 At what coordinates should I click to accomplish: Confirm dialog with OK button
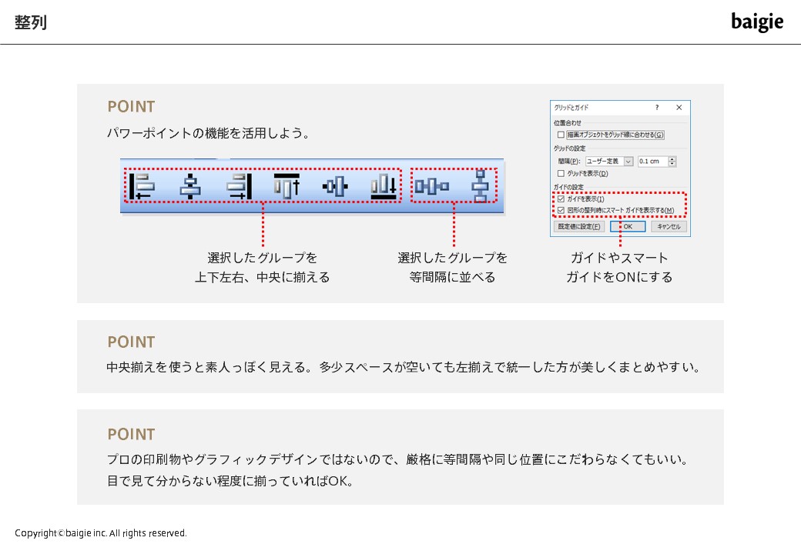628,226
